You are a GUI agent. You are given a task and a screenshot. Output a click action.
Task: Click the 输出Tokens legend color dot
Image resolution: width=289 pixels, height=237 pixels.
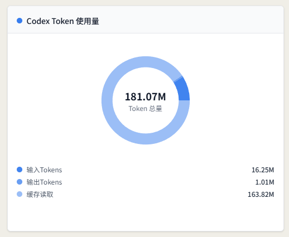click(x=20, y=182)
